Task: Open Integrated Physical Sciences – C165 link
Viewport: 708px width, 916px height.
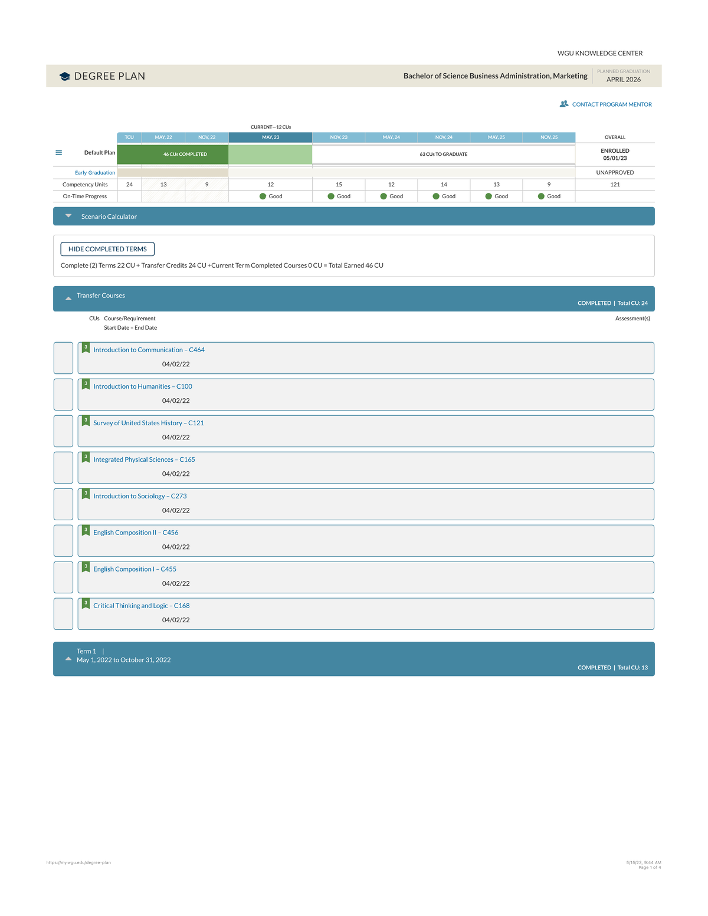Action: 144,459
